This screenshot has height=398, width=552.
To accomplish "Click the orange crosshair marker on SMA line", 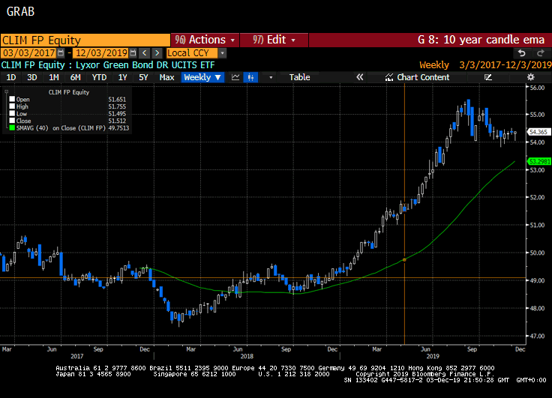I will [404, 259].
